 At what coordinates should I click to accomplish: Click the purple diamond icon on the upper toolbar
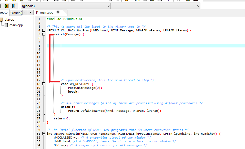click(x=168, y=1)
